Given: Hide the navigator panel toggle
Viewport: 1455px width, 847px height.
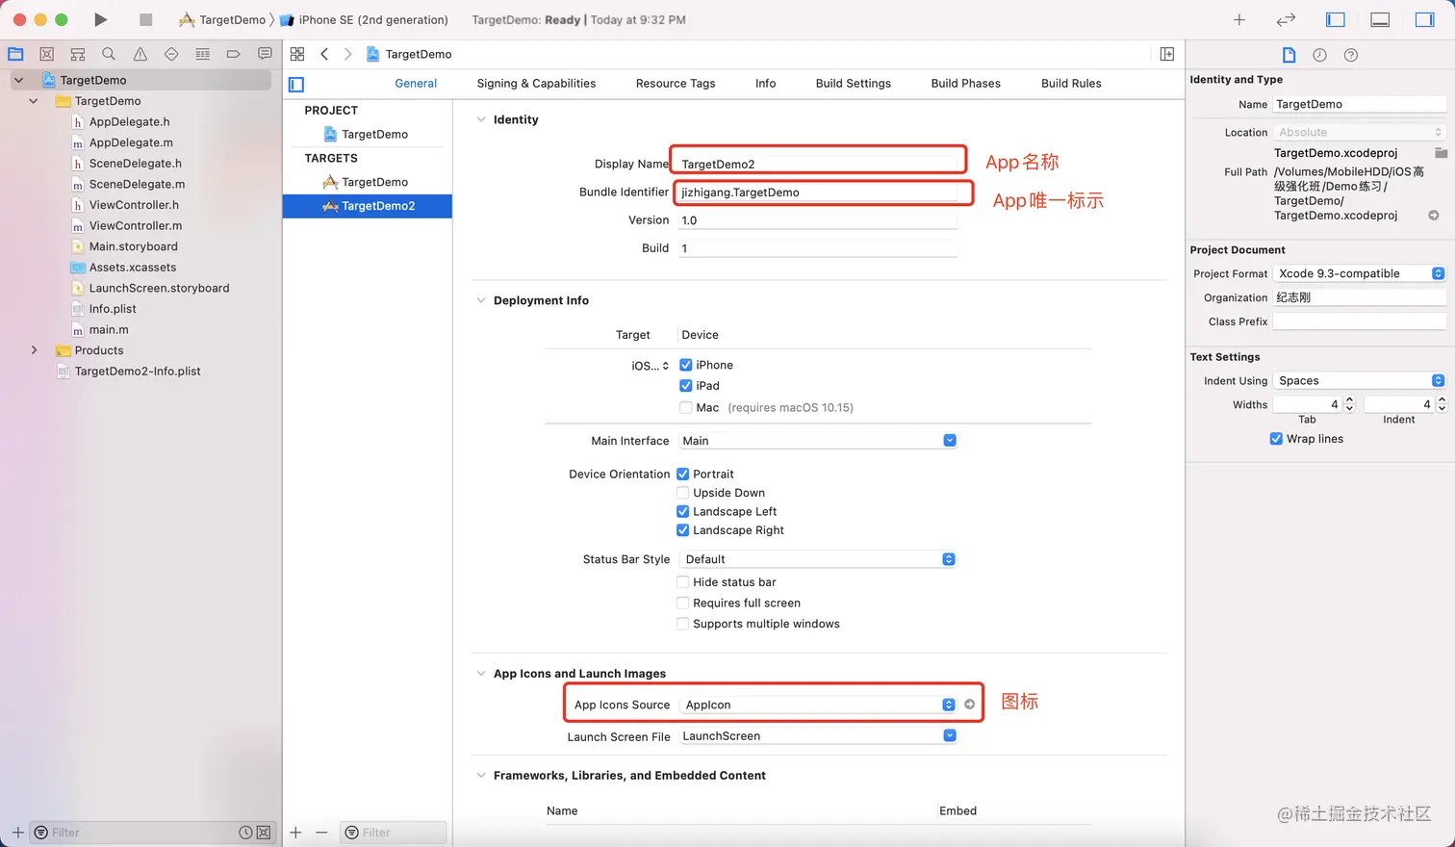Looking at the screenshot, I should coord(1336,19).
